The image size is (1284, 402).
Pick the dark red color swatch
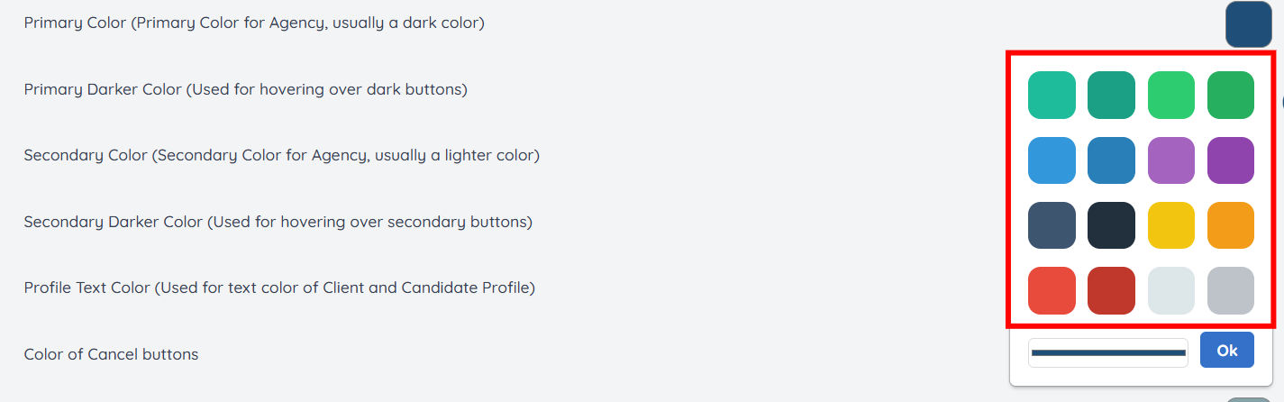[1111, 290]
